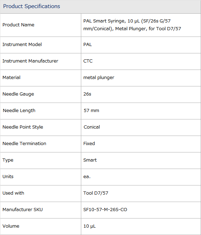The width and height of the screenshot is (201, 235).
Task: Click the Tool D7/57 used-with value
Action: point(96,193)
